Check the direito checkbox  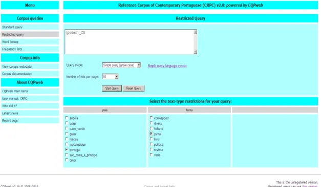point(151,123)
